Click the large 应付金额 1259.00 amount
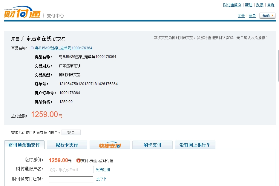Screen dimensions: 279x186 pos(45,114)
